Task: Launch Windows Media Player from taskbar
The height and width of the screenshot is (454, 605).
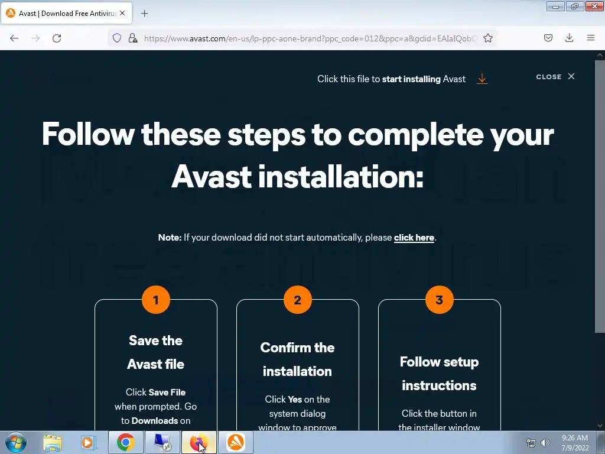Action: pos(88,442)
